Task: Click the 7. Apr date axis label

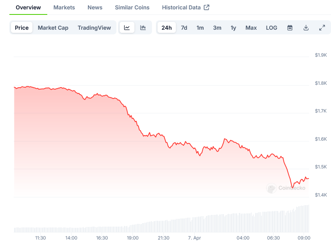Action: (x=195, y=238)
